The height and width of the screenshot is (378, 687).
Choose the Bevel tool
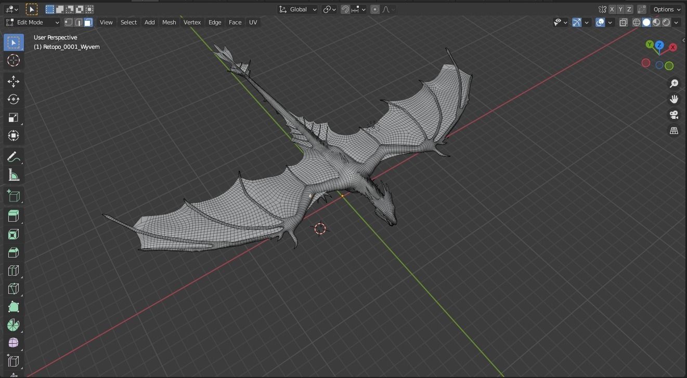(x=14, y=252)
